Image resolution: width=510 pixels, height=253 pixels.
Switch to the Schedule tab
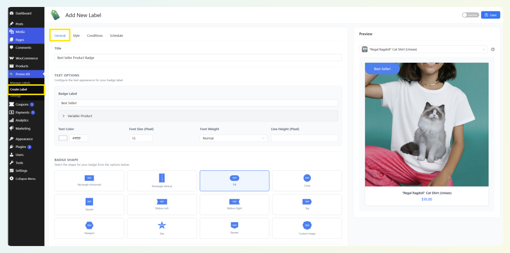pyautogui.click(x=117, y=35)
